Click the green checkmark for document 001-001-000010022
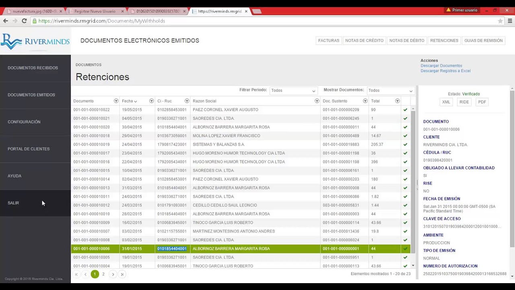 point(405,110)
